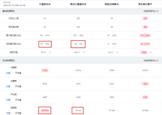Viewport: 162px width, 115px height.
Task: Click the 109.79w reading count value
Action: (x=45, y=110)
